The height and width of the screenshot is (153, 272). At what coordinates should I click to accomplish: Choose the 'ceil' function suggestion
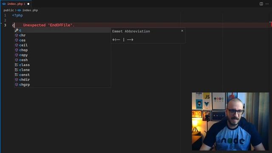[x=62, y=45]
